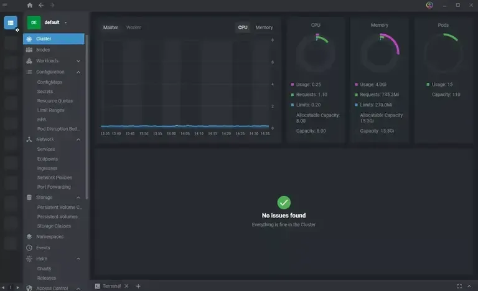Open Port Forwarding
The image size is (478, 291).
(x=54, y=187)
